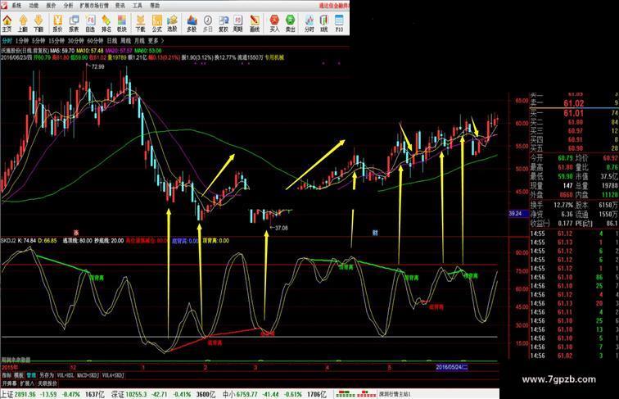The height and width of the screenshot is (399, 619).
Task: Select the VOL4+SKDJ indicator template
Action: coord(113,375)
